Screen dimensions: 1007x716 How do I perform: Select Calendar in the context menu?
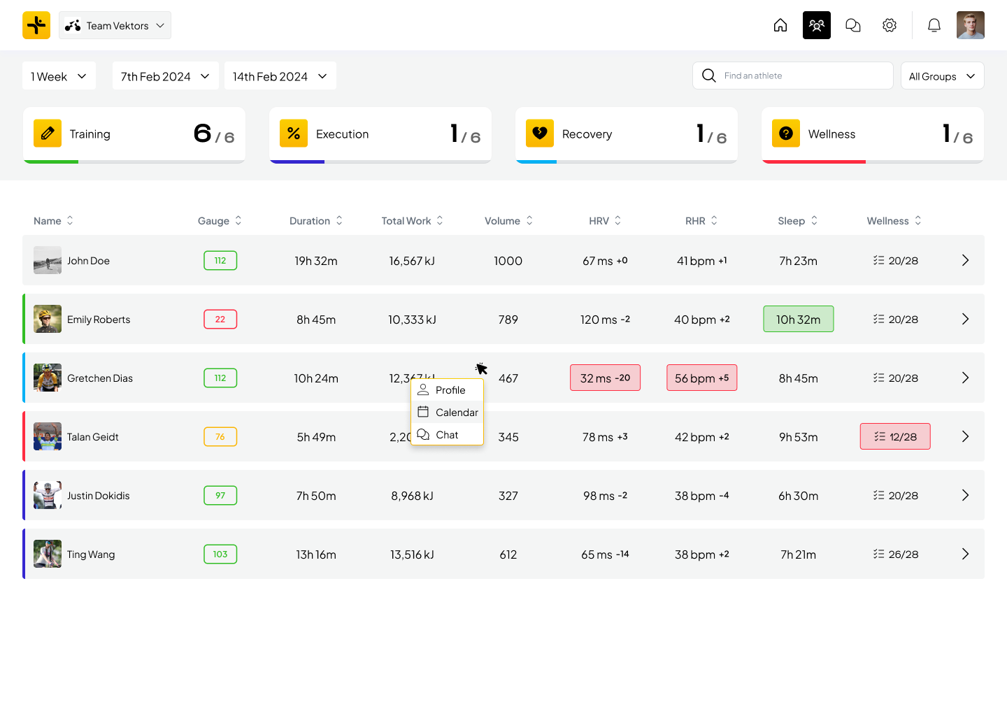pos(448,413)
